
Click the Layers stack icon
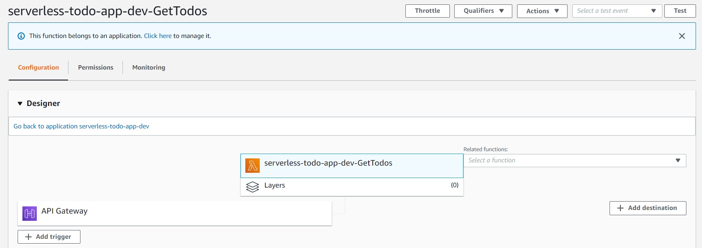coord(252,187)
